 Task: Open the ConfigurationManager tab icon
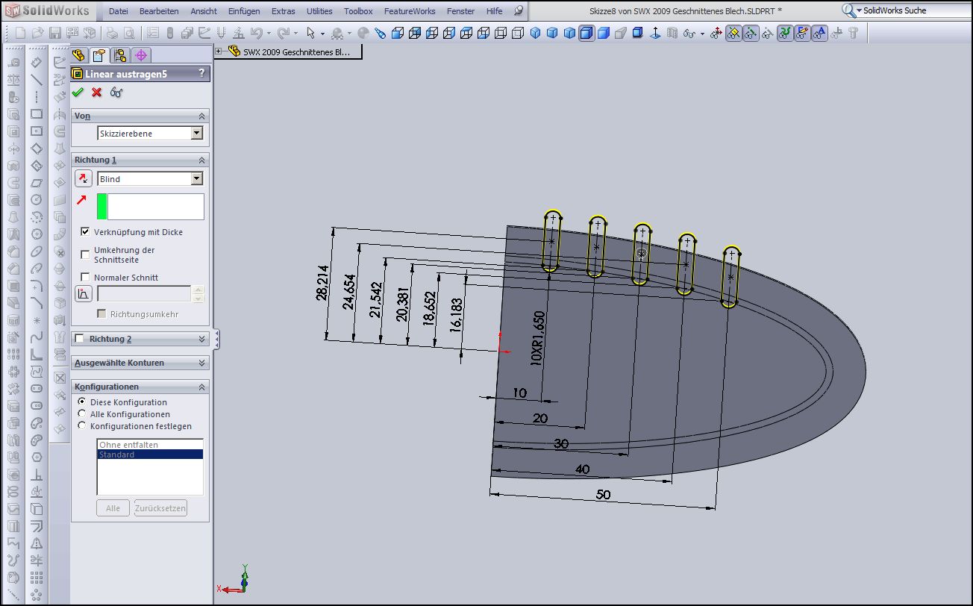coord(120,55)
